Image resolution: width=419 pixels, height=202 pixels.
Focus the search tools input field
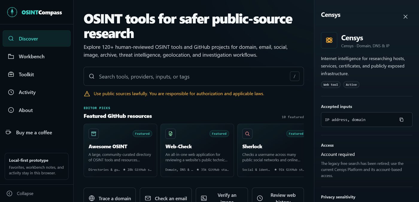click(194, 76)
